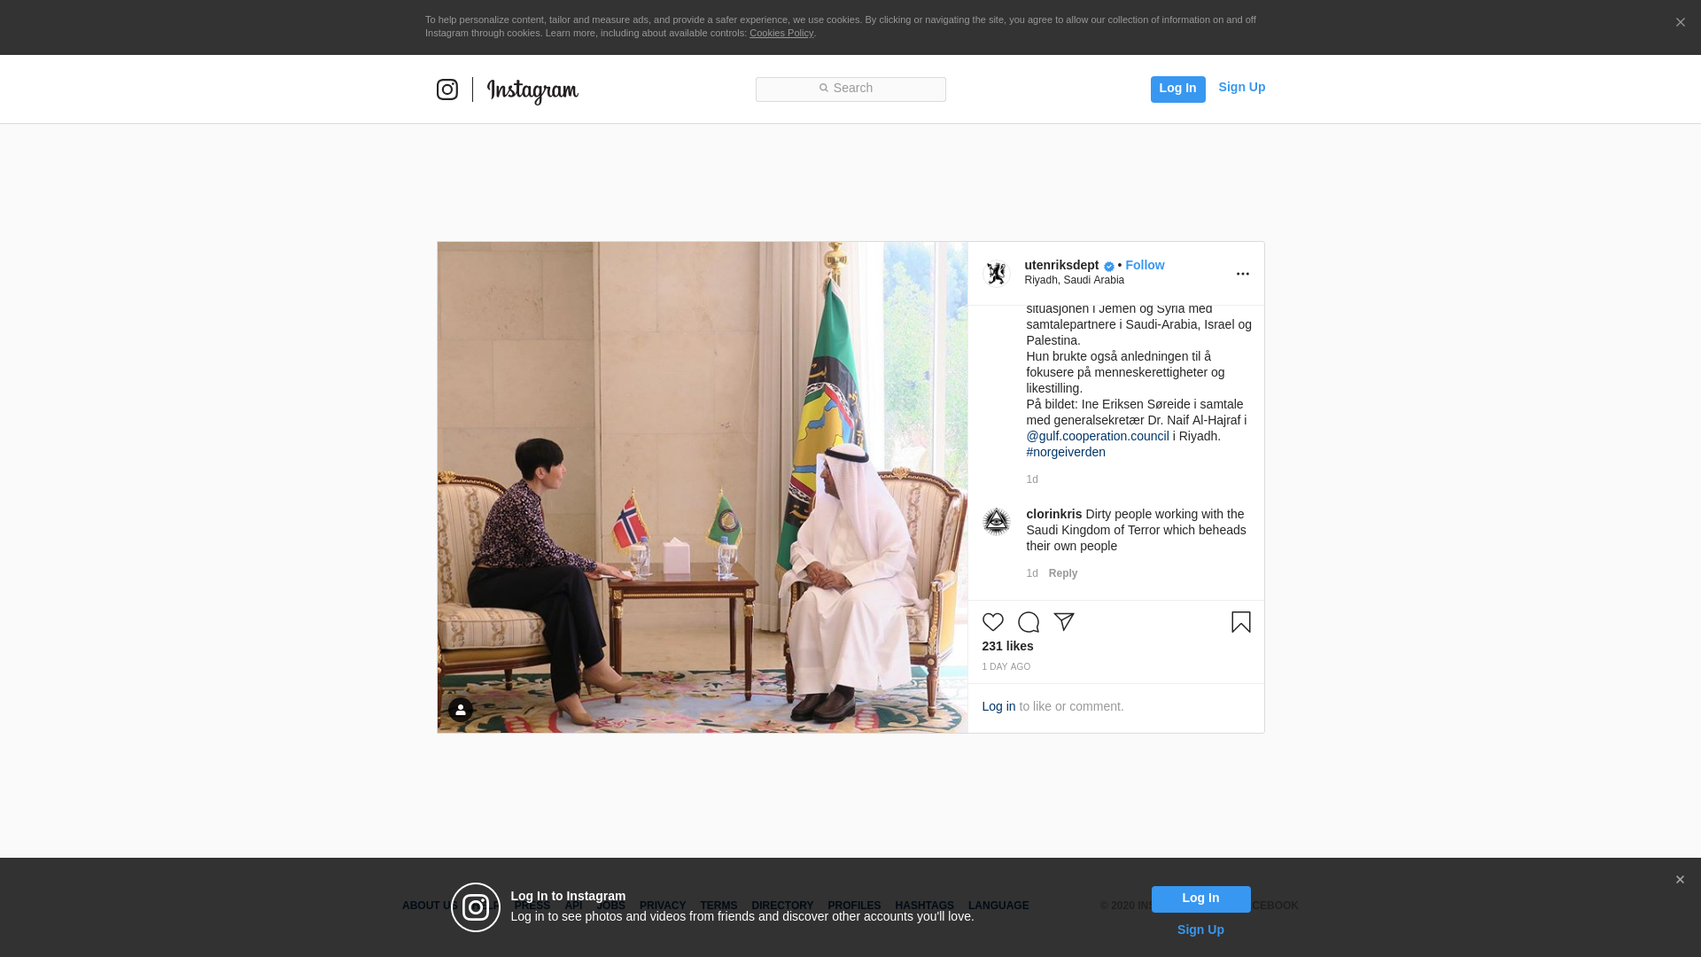
Task: Open the @gulf.cooperation.council mention
Action: click(1098, 436)
